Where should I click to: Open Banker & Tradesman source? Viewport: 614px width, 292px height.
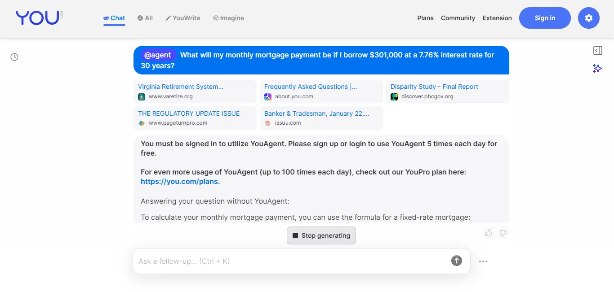click(x=321, y=118)
